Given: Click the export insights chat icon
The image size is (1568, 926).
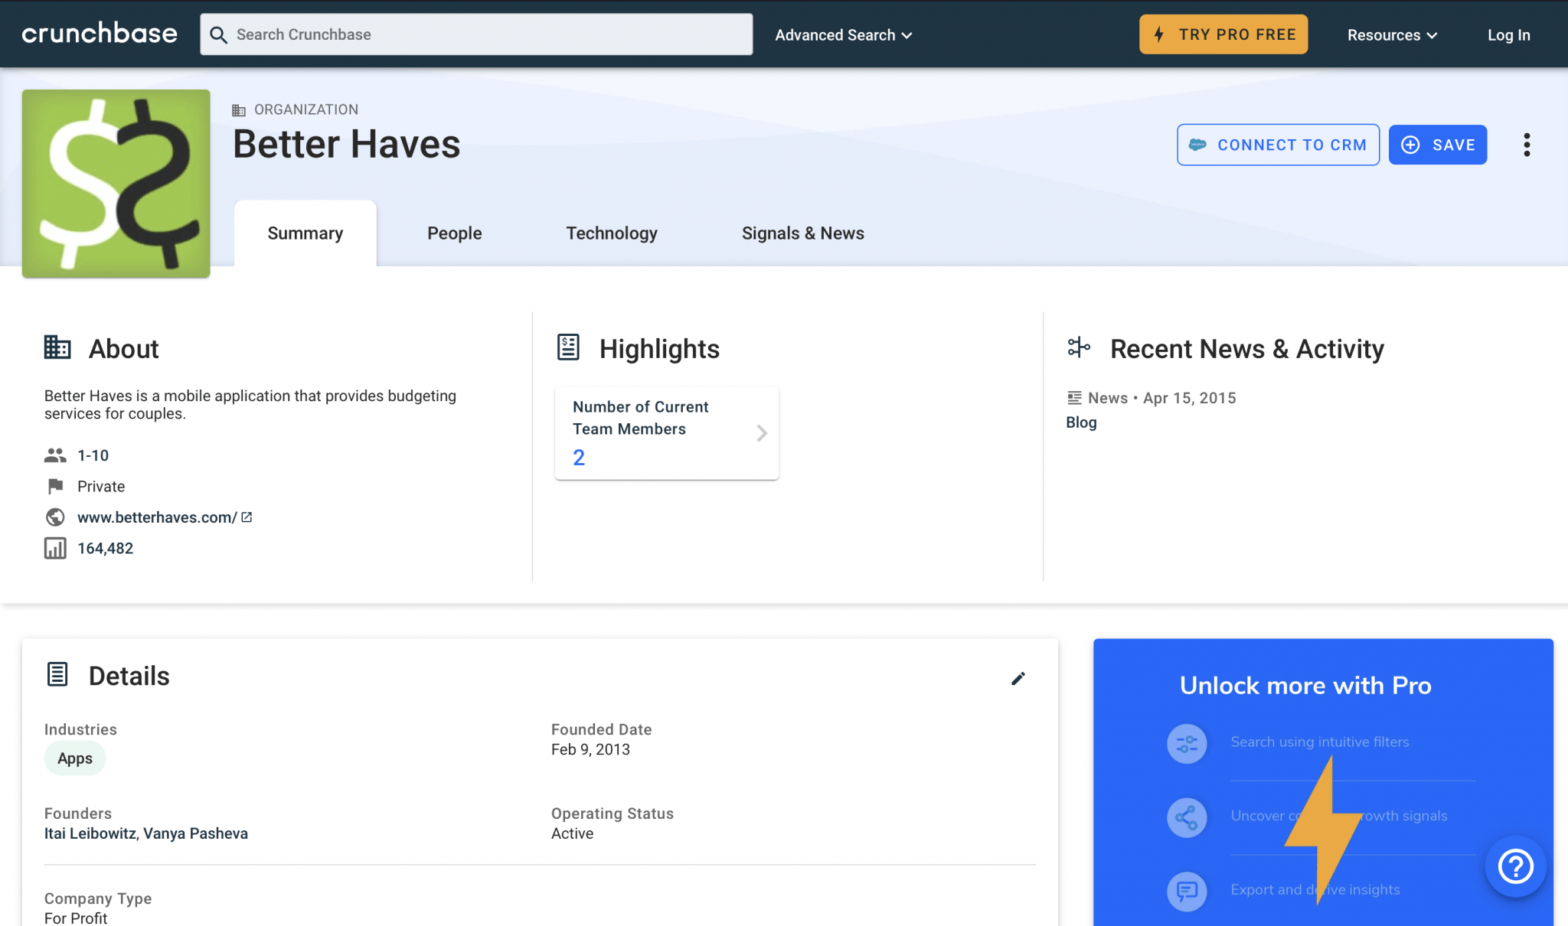Looking at the screenshot, I should 1187,891.
